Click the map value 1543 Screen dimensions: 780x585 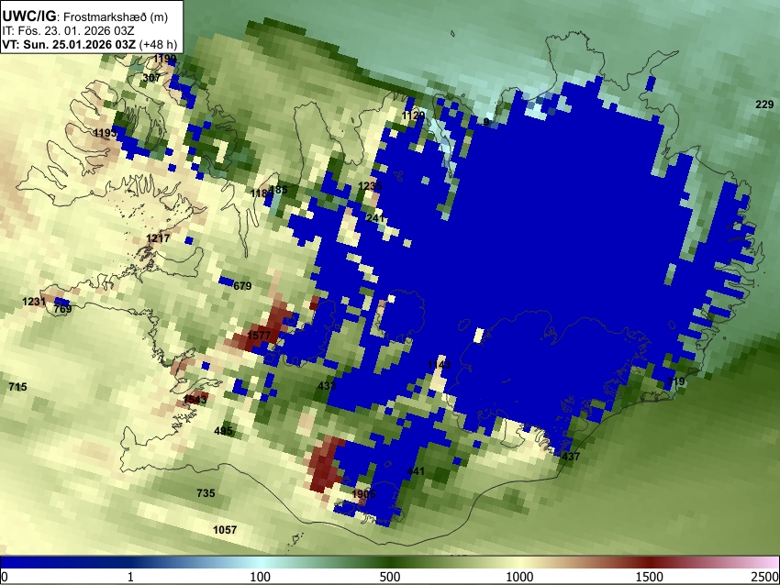pos(195,400)
